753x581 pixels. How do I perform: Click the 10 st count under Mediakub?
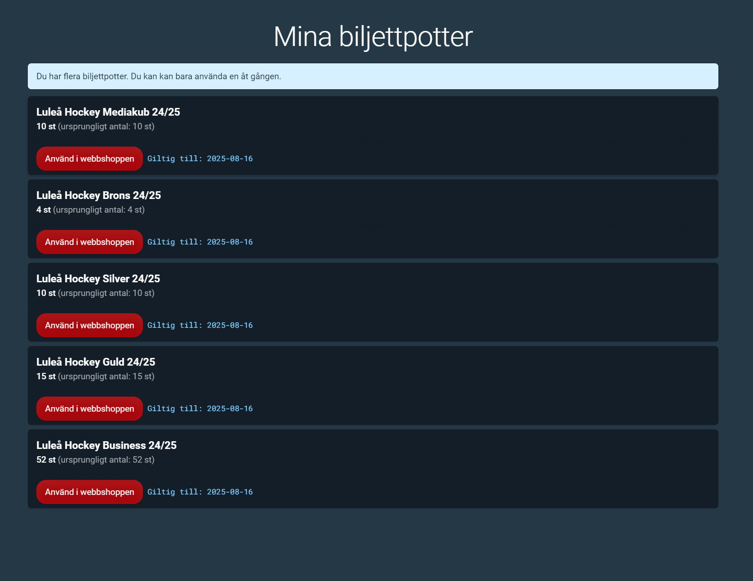point(46,127)
